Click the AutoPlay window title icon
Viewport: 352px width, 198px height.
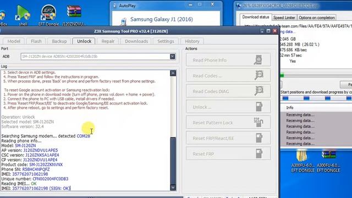(115, 6)
